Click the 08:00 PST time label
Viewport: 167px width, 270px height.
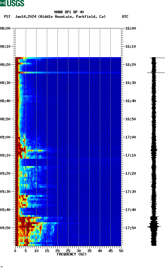click(5, 28)
